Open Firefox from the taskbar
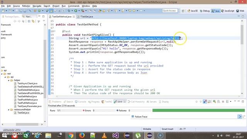The image size is (247, 139). pyautogui.click(x=82, y=135)
